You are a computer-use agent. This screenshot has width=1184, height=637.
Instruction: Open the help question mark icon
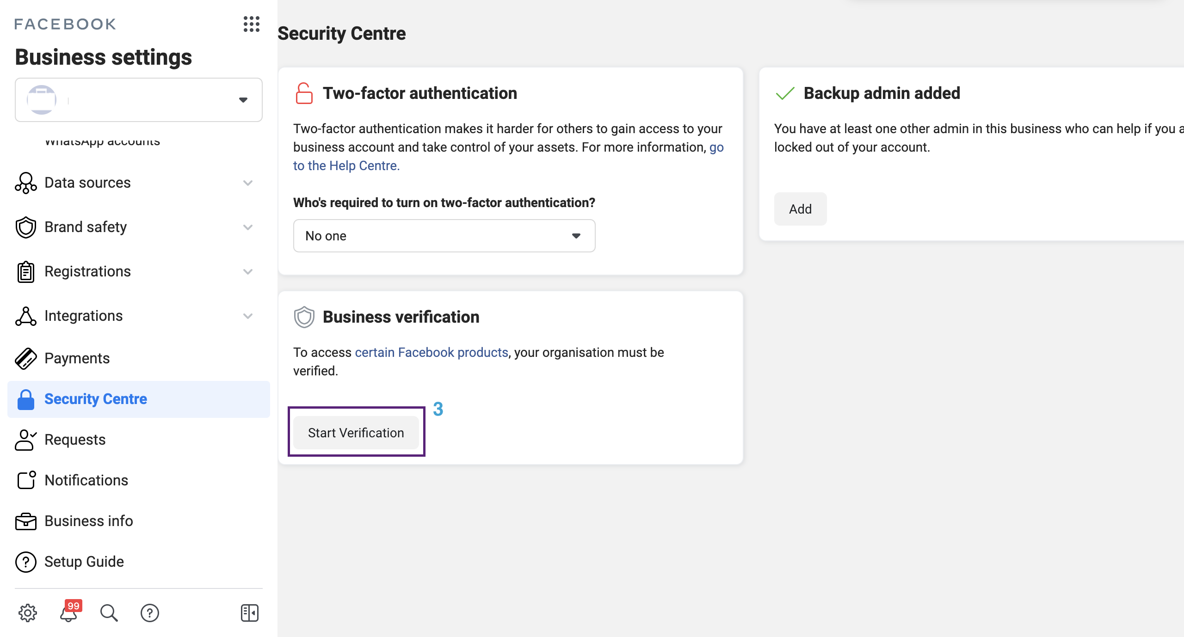pos(150,613)
